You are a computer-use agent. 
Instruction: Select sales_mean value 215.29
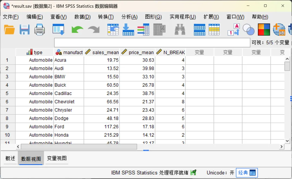point(102,135)
